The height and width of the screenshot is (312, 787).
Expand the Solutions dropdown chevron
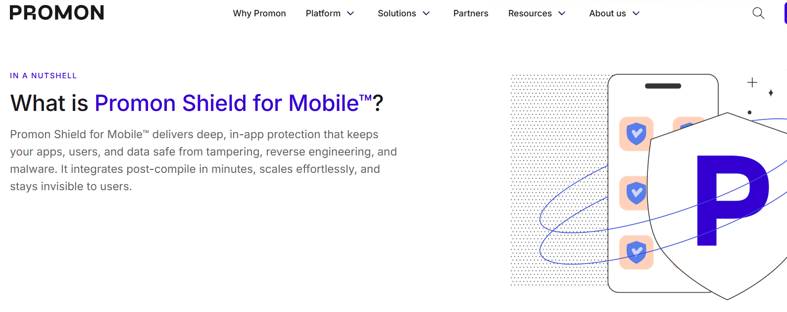coord(426,13)
